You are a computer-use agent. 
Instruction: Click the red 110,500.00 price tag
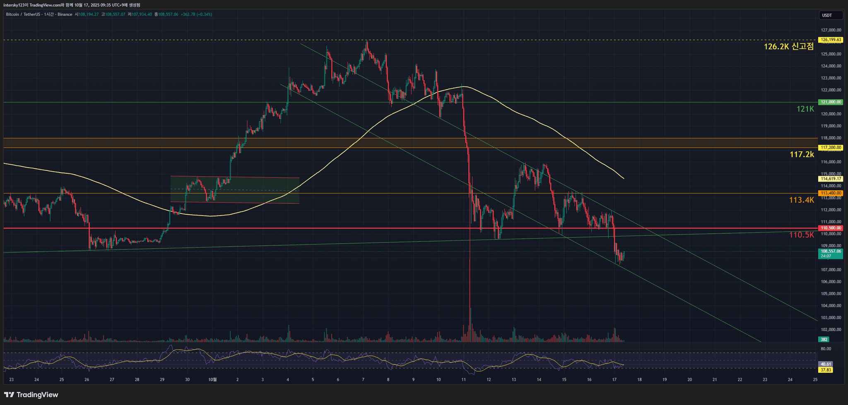click(831, 228)
